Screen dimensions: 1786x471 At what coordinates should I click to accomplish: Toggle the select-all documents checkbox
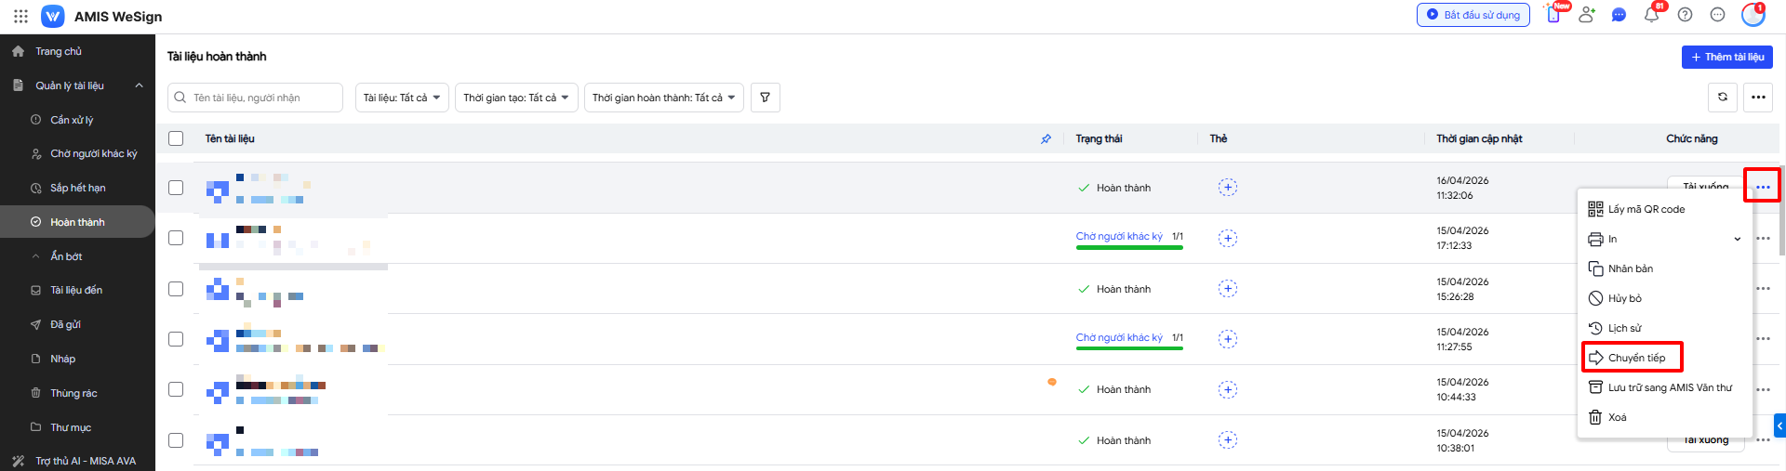tap(176, 138)
